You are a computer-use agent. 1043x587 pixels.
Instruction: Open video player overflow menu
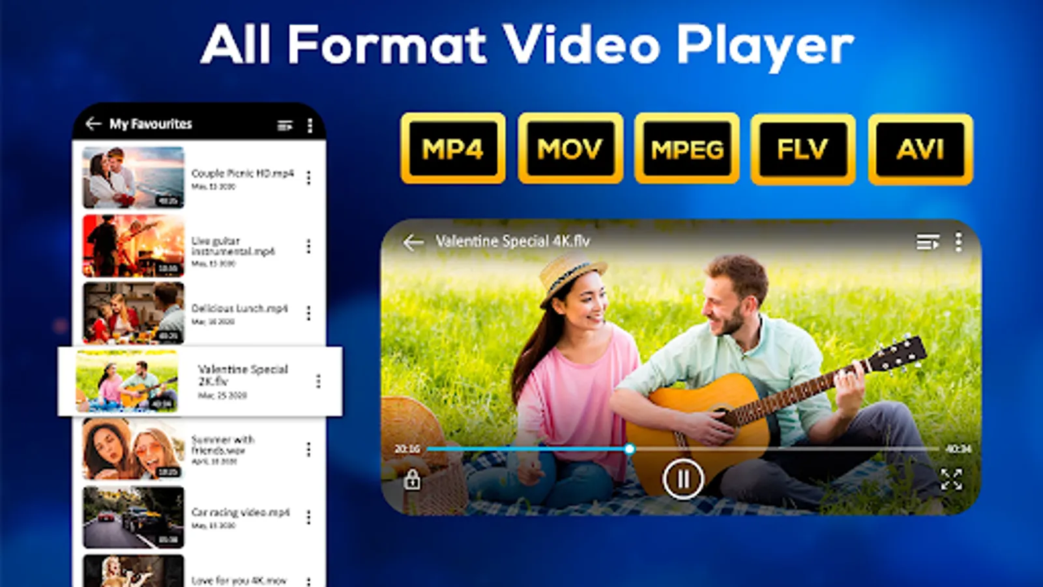coord(958,242)
